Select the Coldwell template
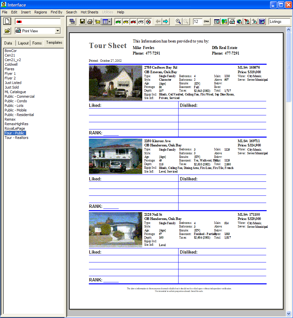This screenshot has height=318, width=293. pyautogui.click(x=11, y=64)
